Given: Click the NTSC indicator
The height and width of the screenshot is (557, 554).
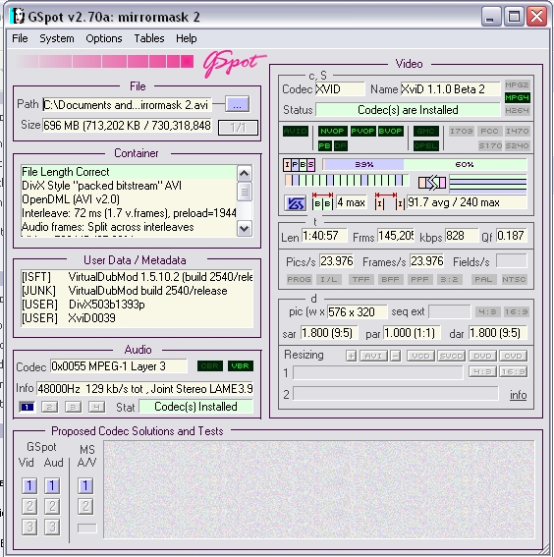Looking at the screenshot, I should [x=514, y=279].
